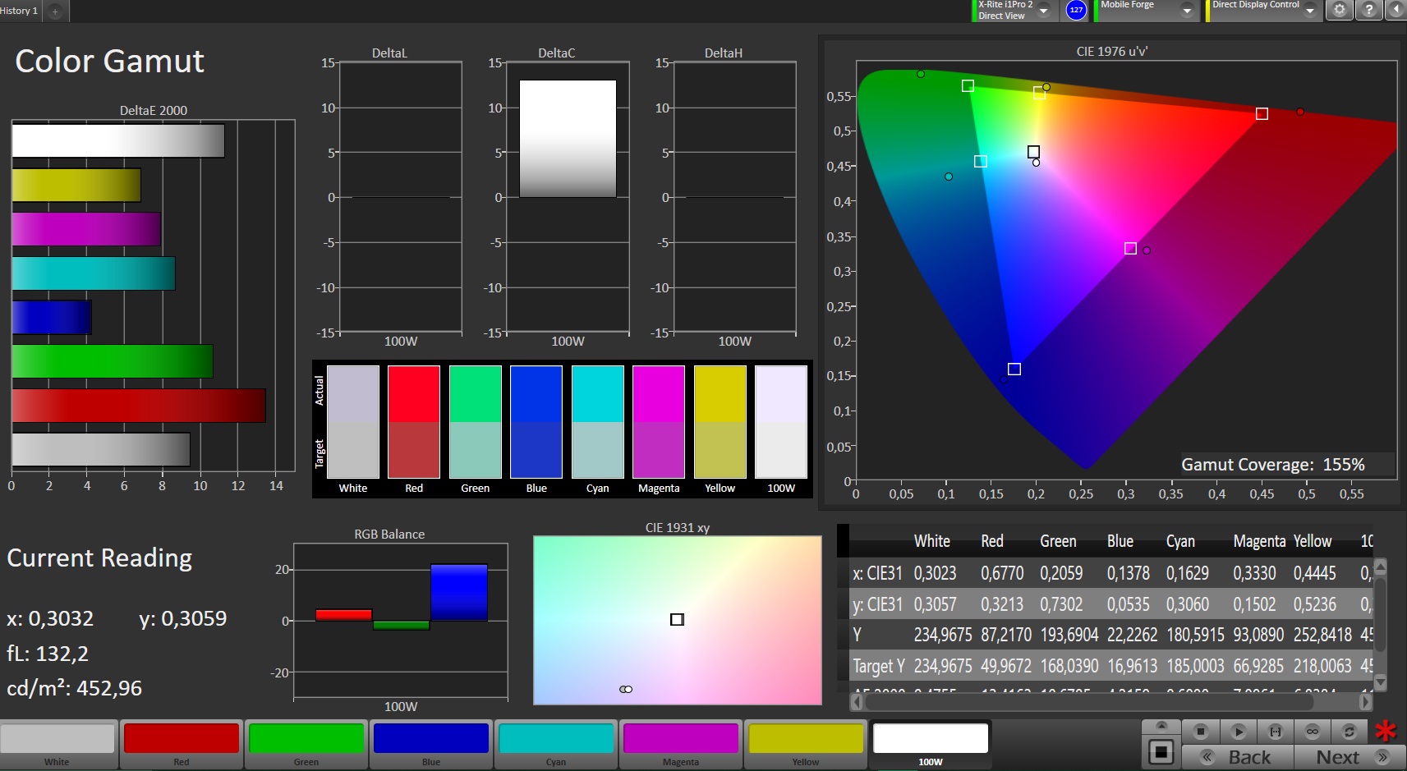Select the Magenta patch at bottom
Image resolution: width=1407 pixels, height=771 pixels.
pos(681,744)
